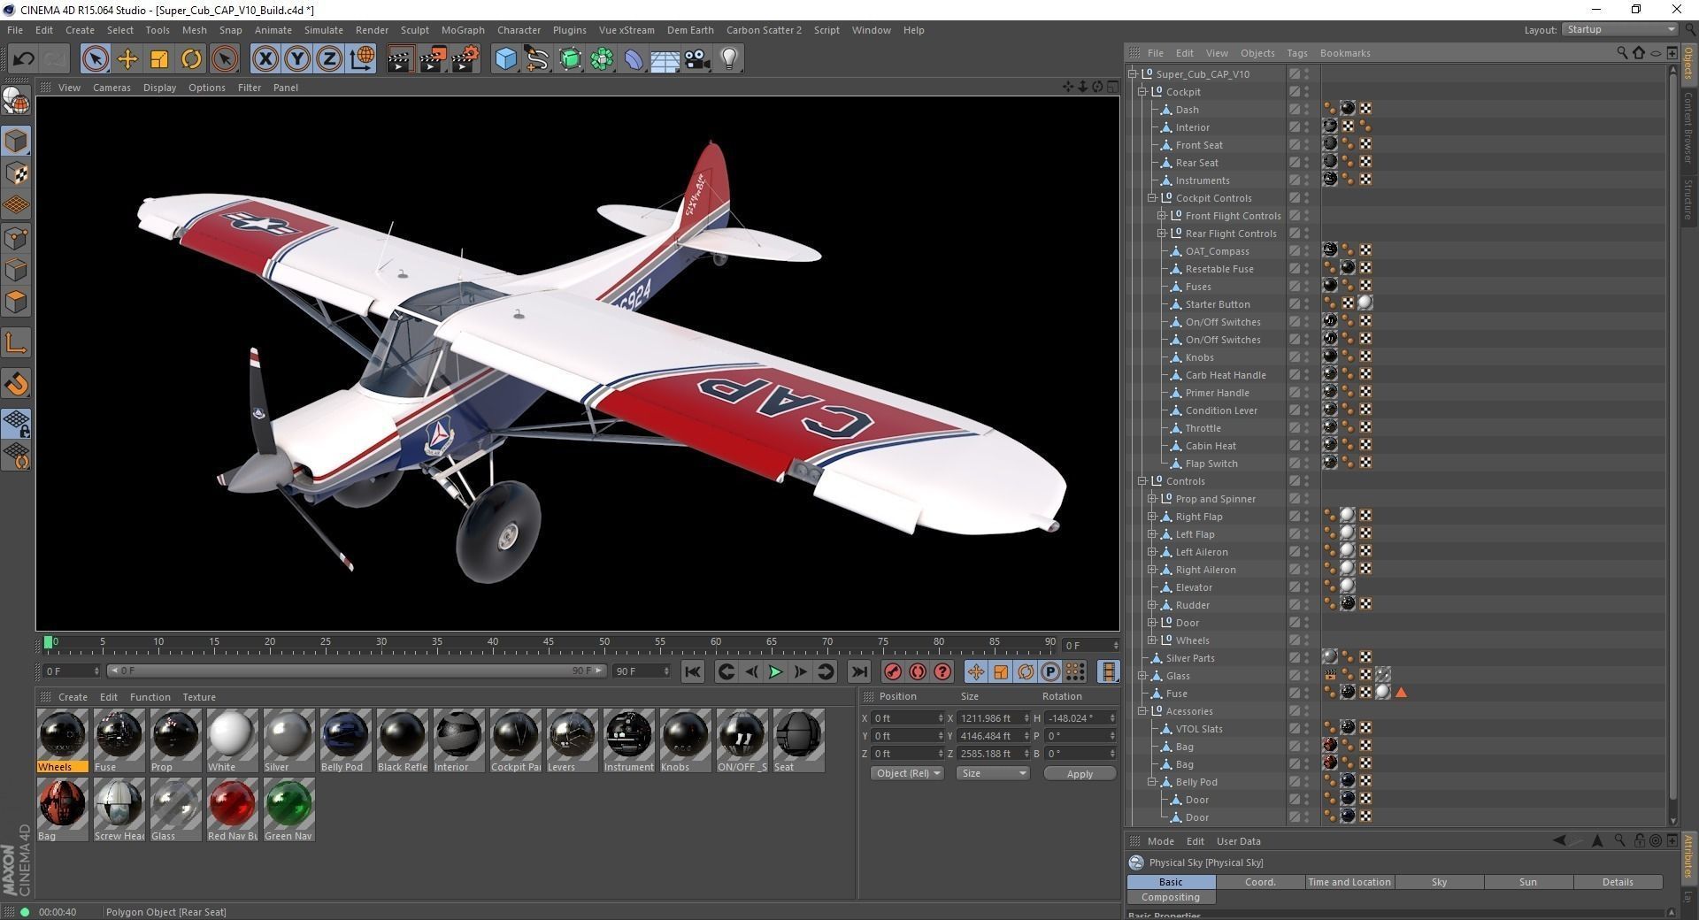Expand the Prop and Spinner group
This screenshot has width=1699, height=920.
tap(1152, 499)
